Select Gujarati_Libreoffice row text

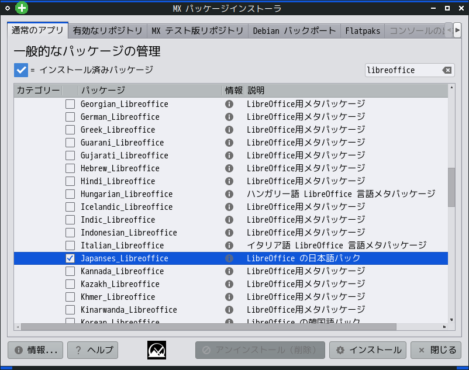(124, 155)
